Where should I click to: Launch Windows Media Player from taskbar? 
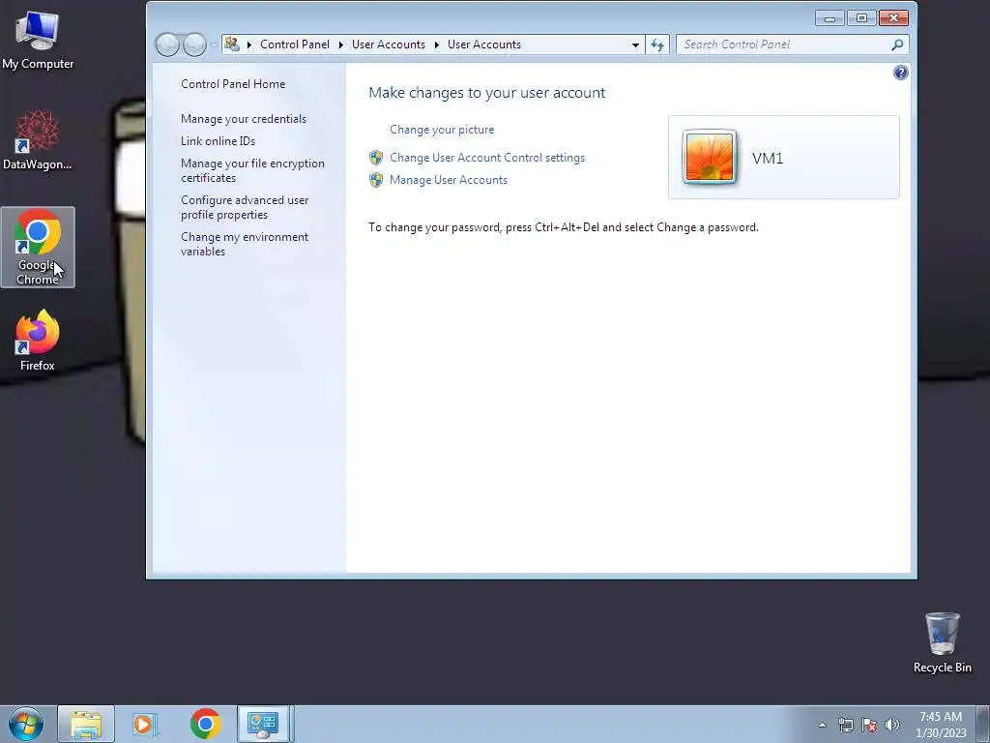click(144, 724)
